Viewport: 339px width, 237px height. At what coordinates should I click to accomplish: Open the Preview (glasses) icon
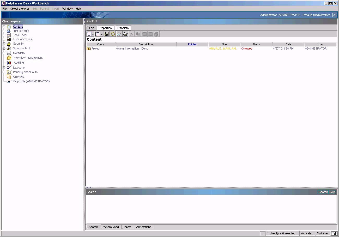point(119,34)
